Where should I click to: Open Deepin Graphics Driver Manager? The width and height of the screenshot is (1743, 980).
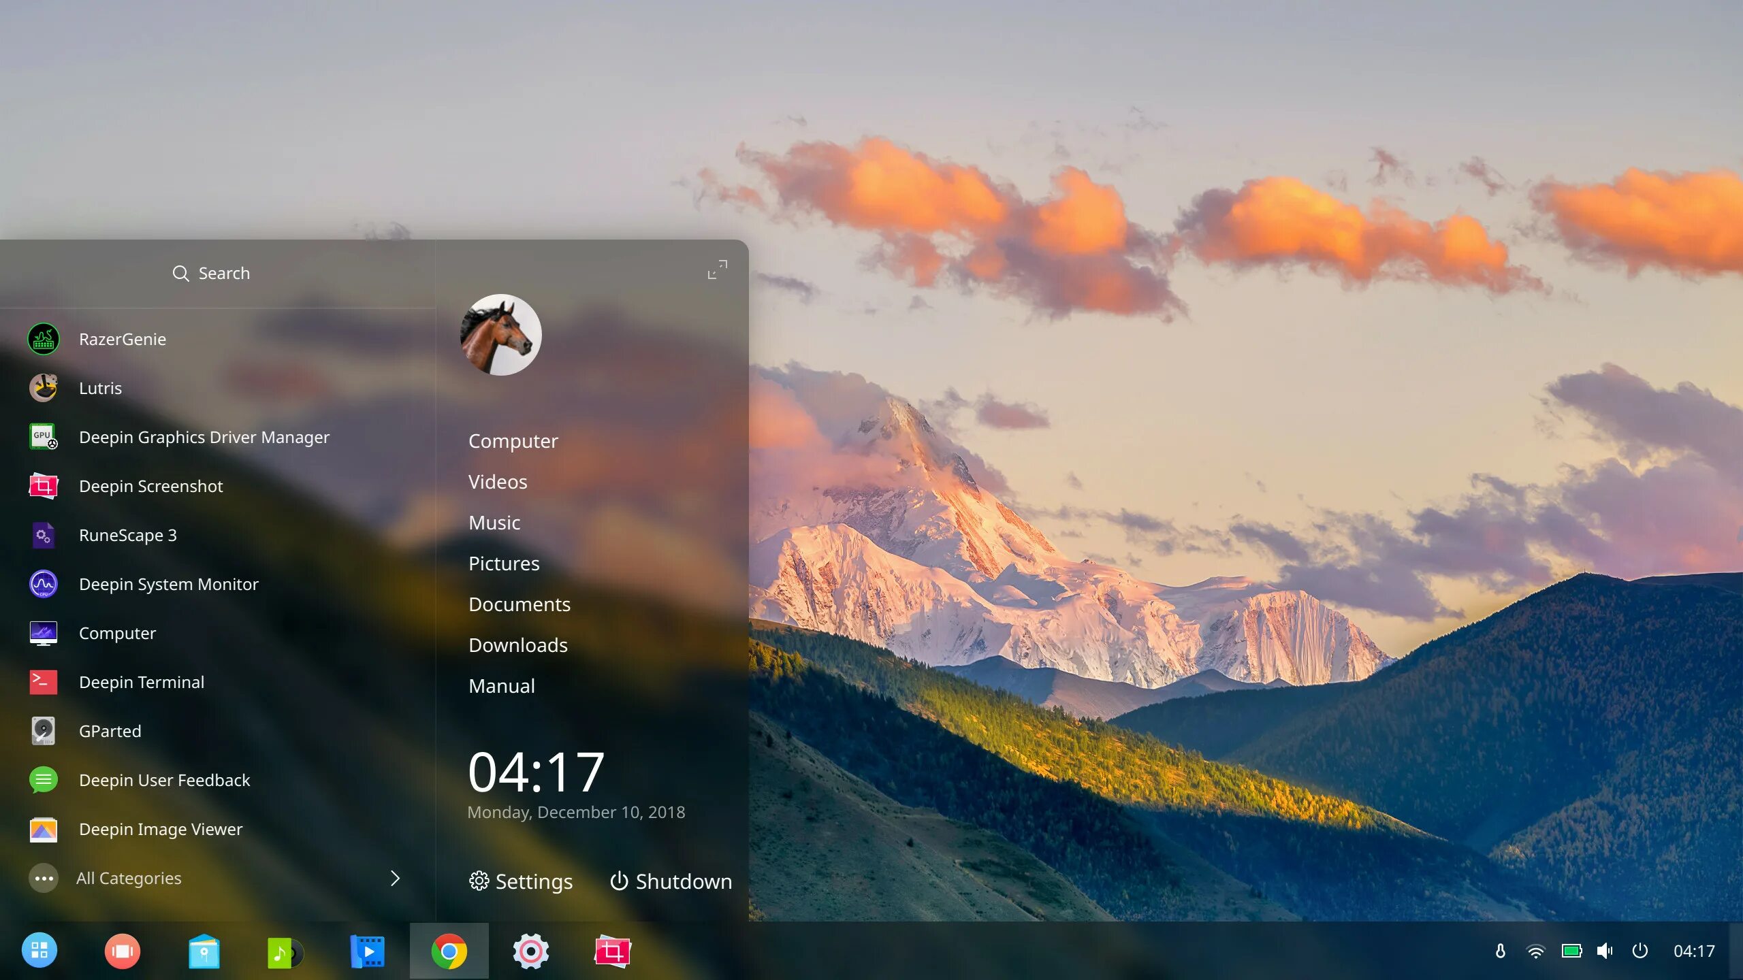(203, 437)
